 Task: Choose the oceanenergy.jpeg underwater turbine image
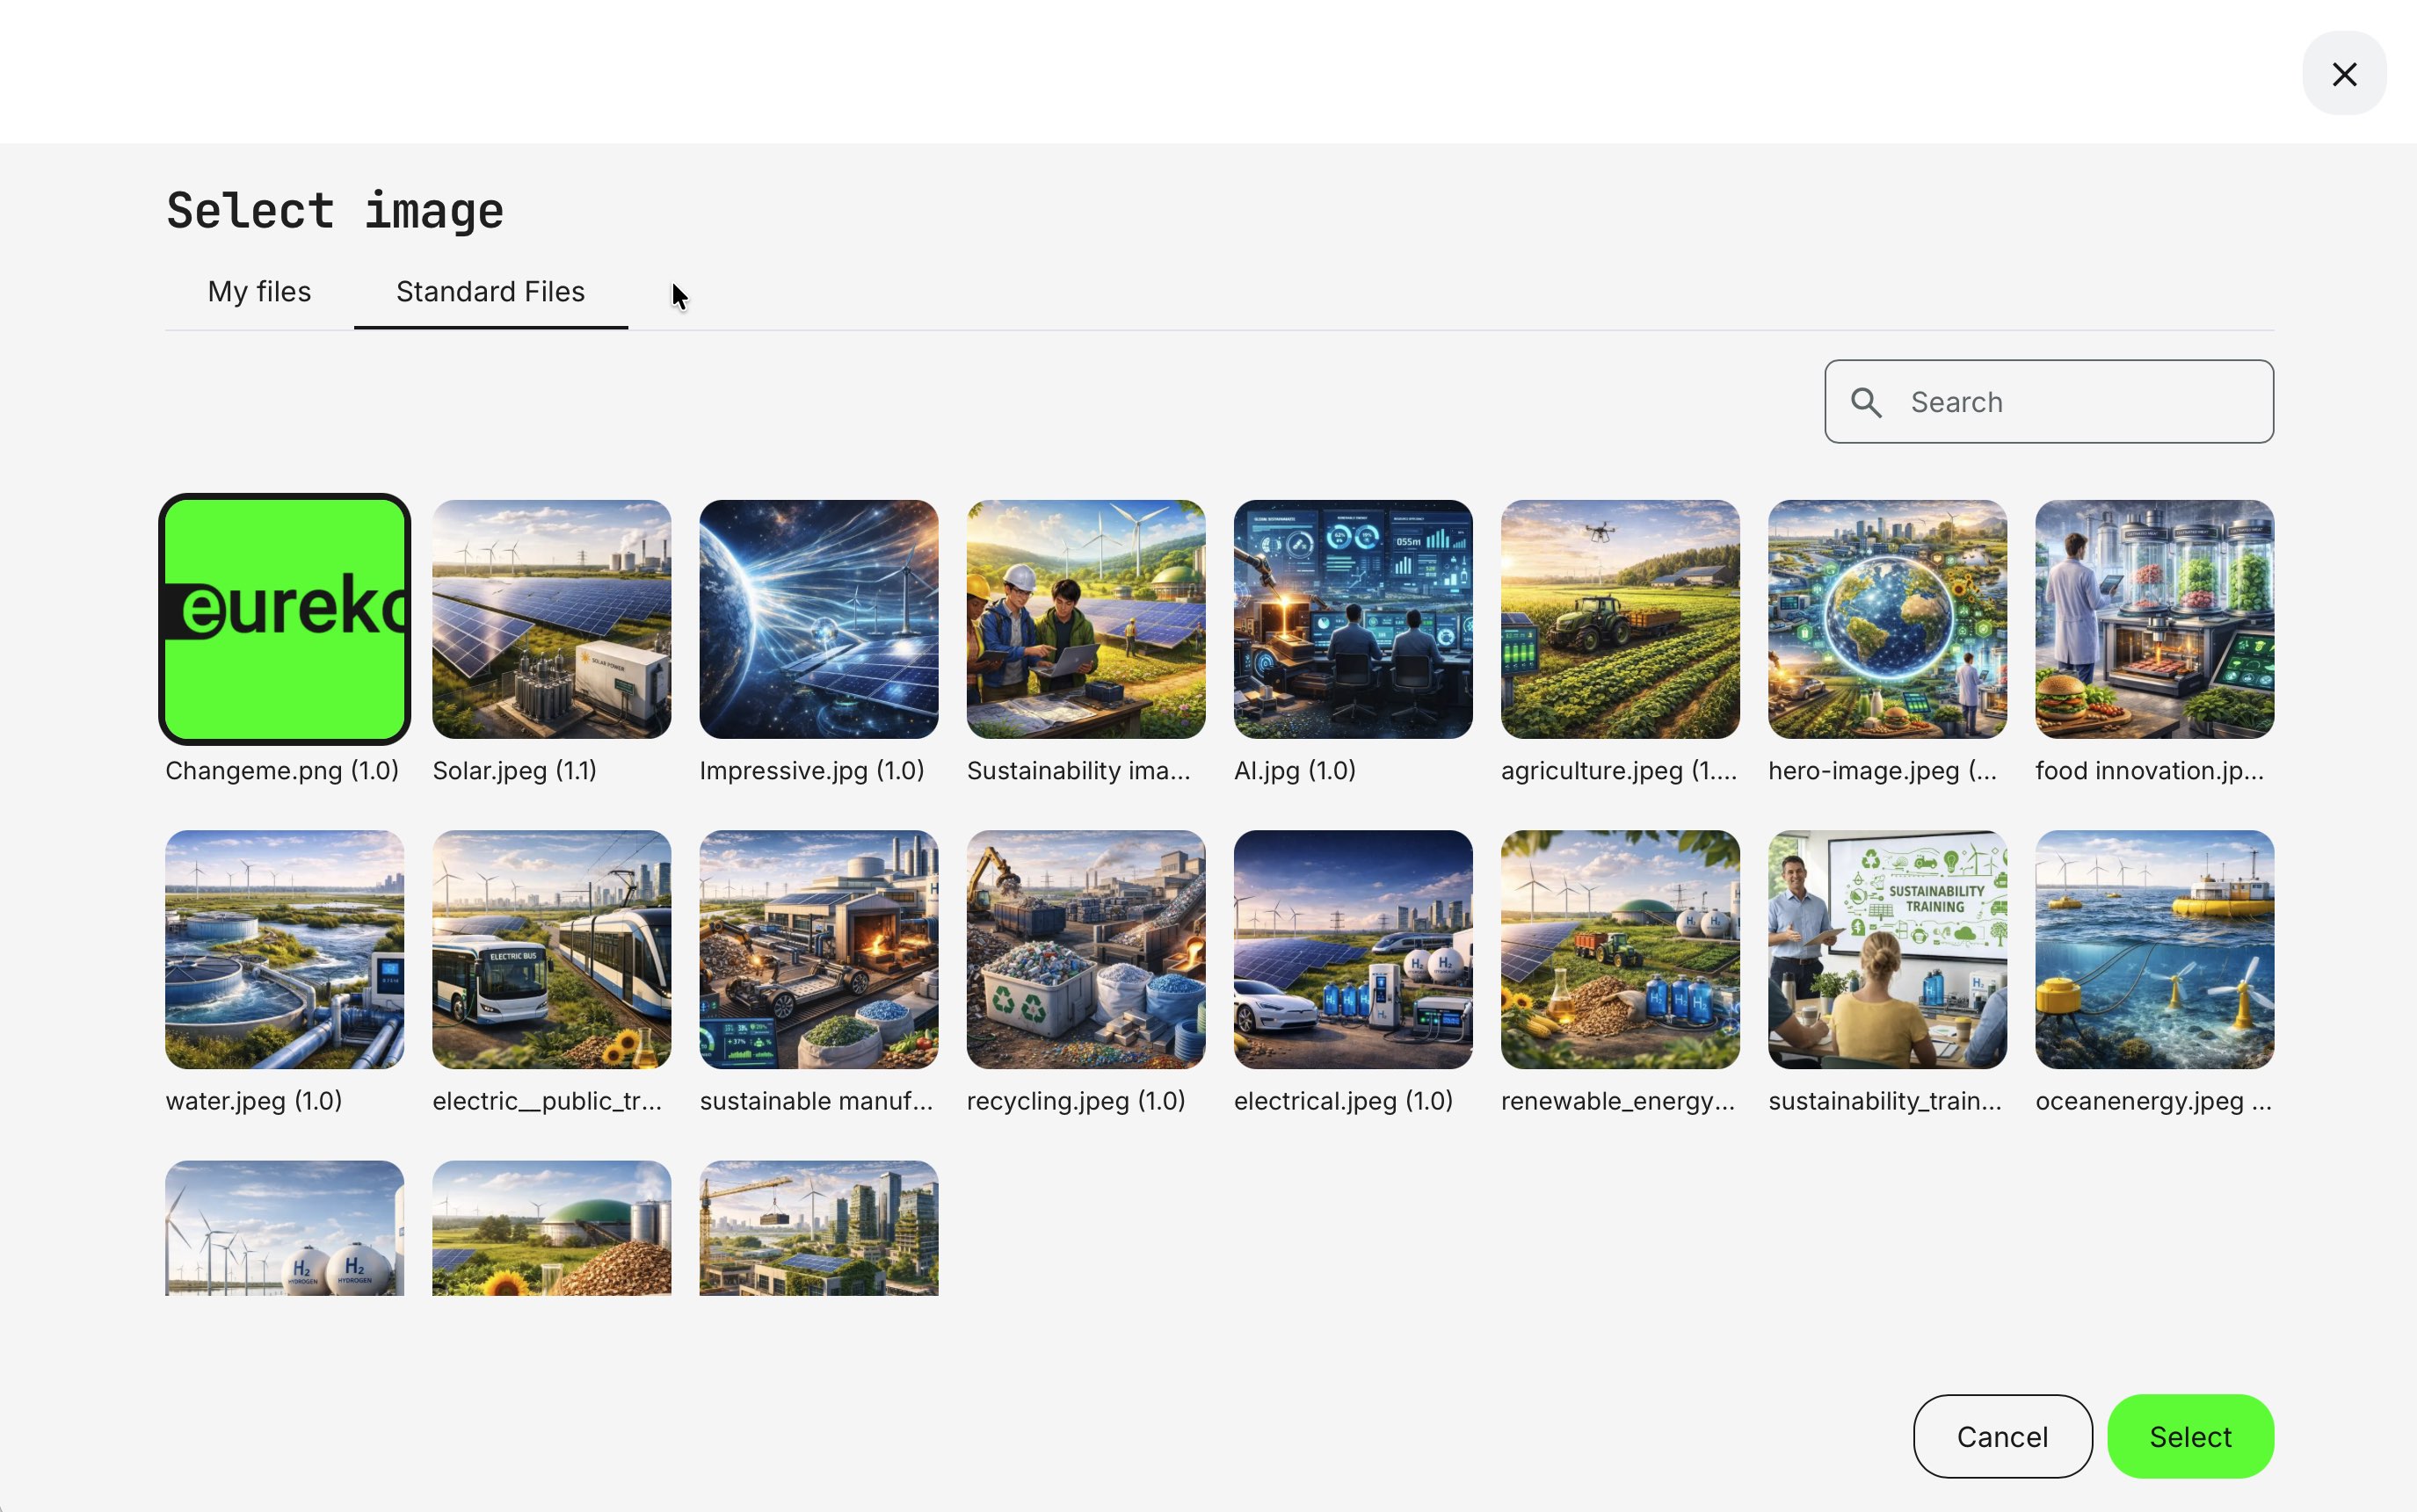[2154, 949]
